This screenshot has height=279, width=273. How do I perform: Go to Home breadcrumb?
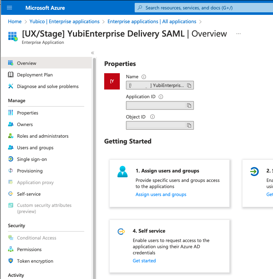(15, 22)
